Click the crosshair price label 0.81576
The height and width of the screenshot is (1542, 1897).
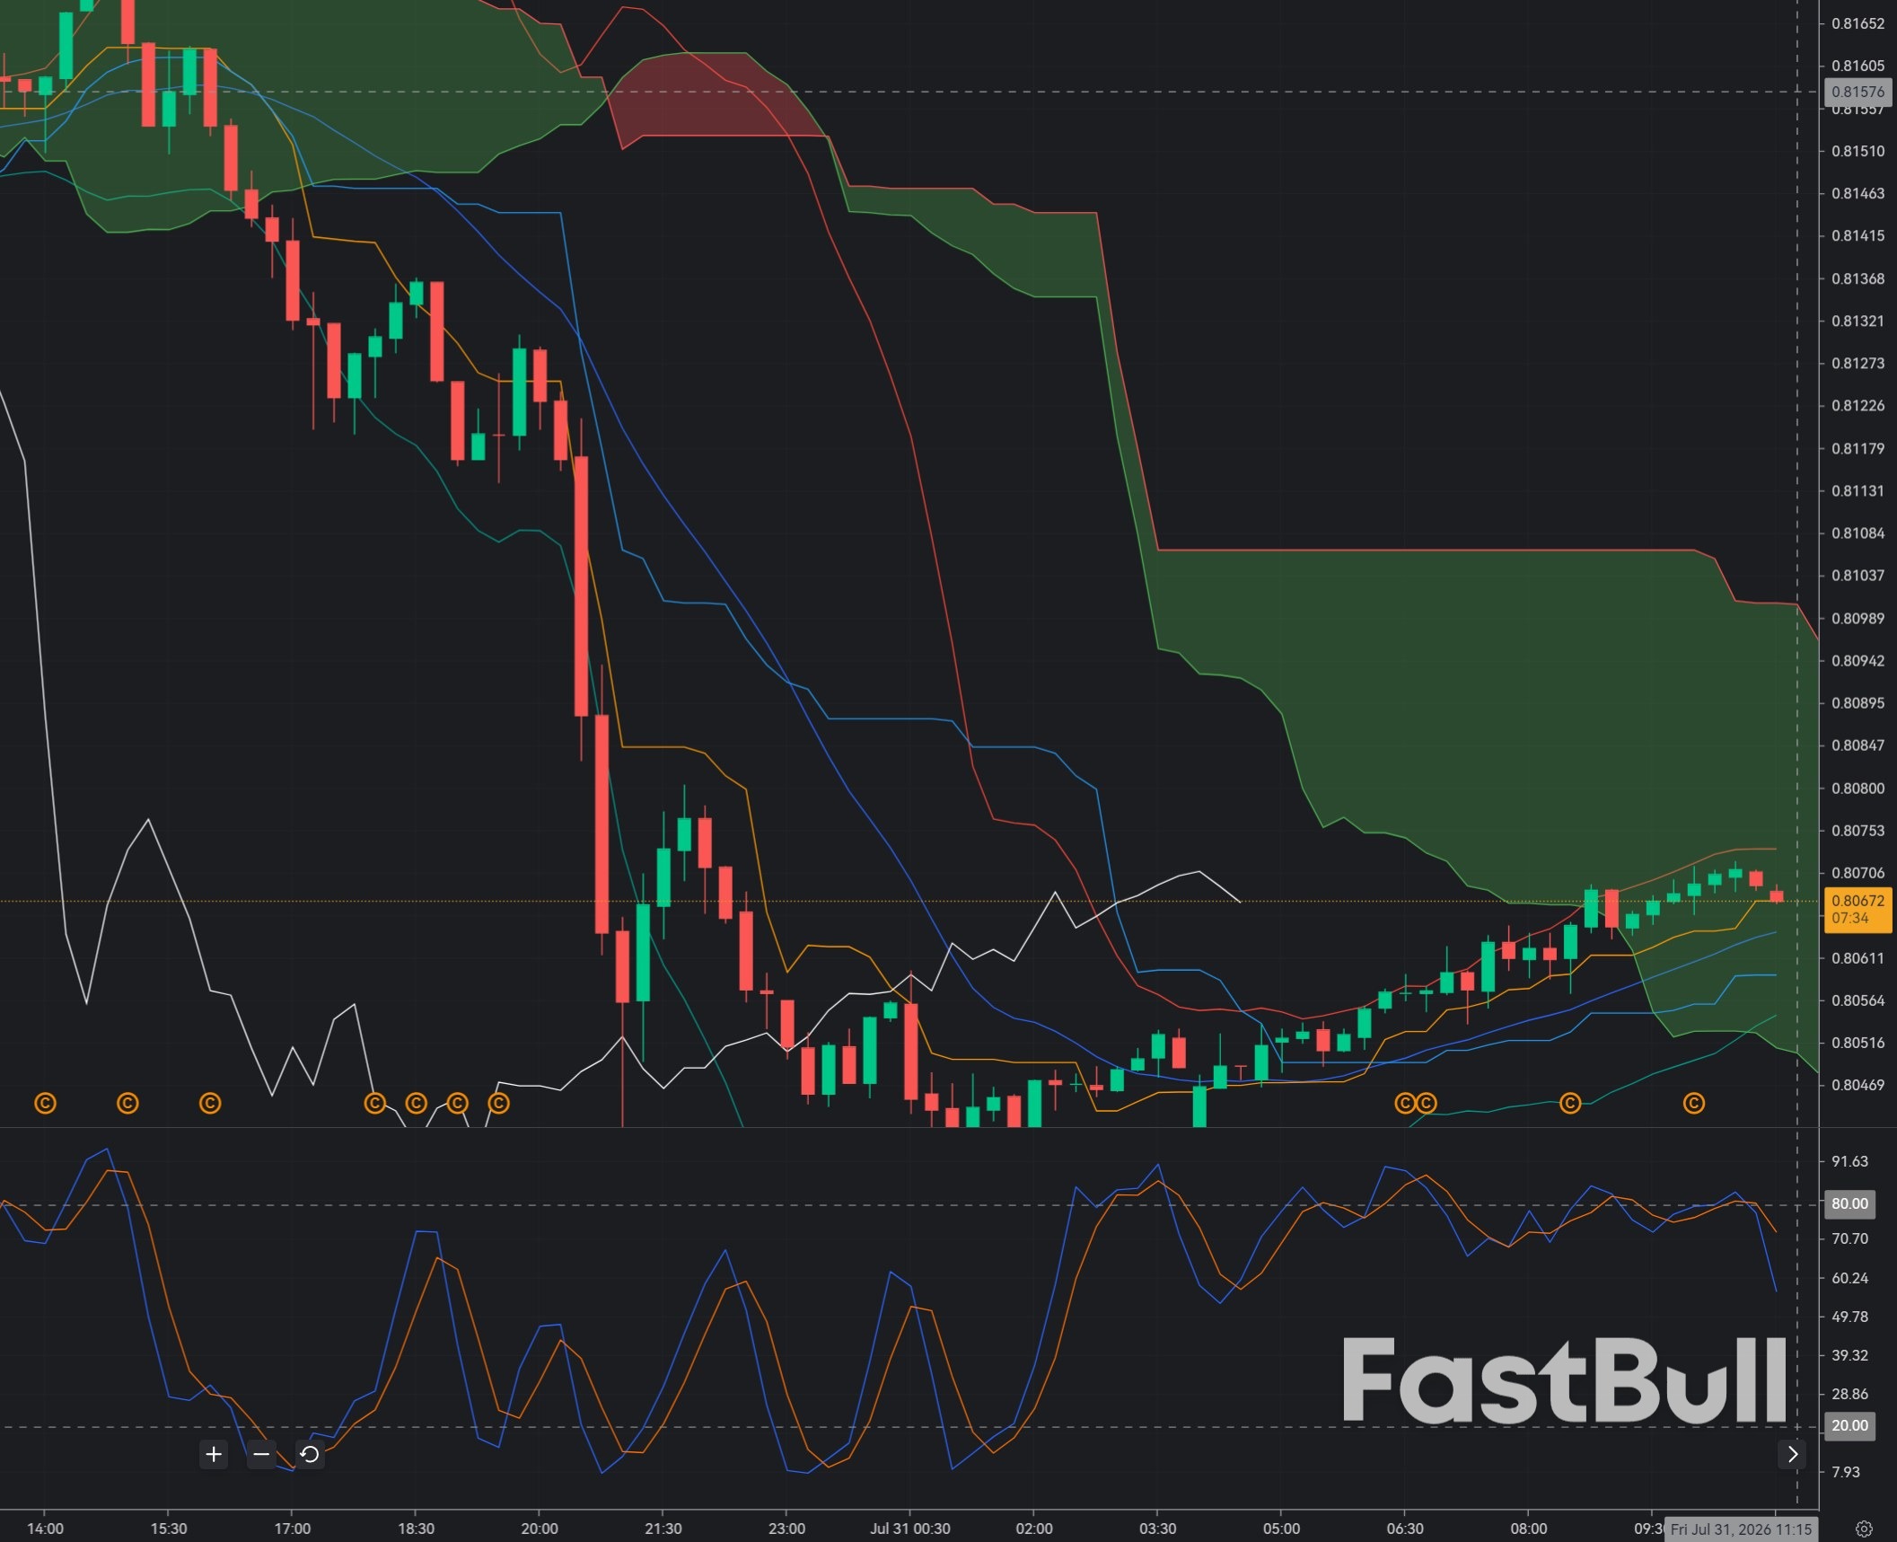point(1857,92)
